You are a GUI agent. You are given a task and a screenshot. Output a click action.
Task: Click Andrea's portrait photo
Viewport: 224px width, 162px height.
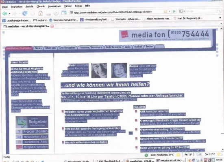coord(119,70)
